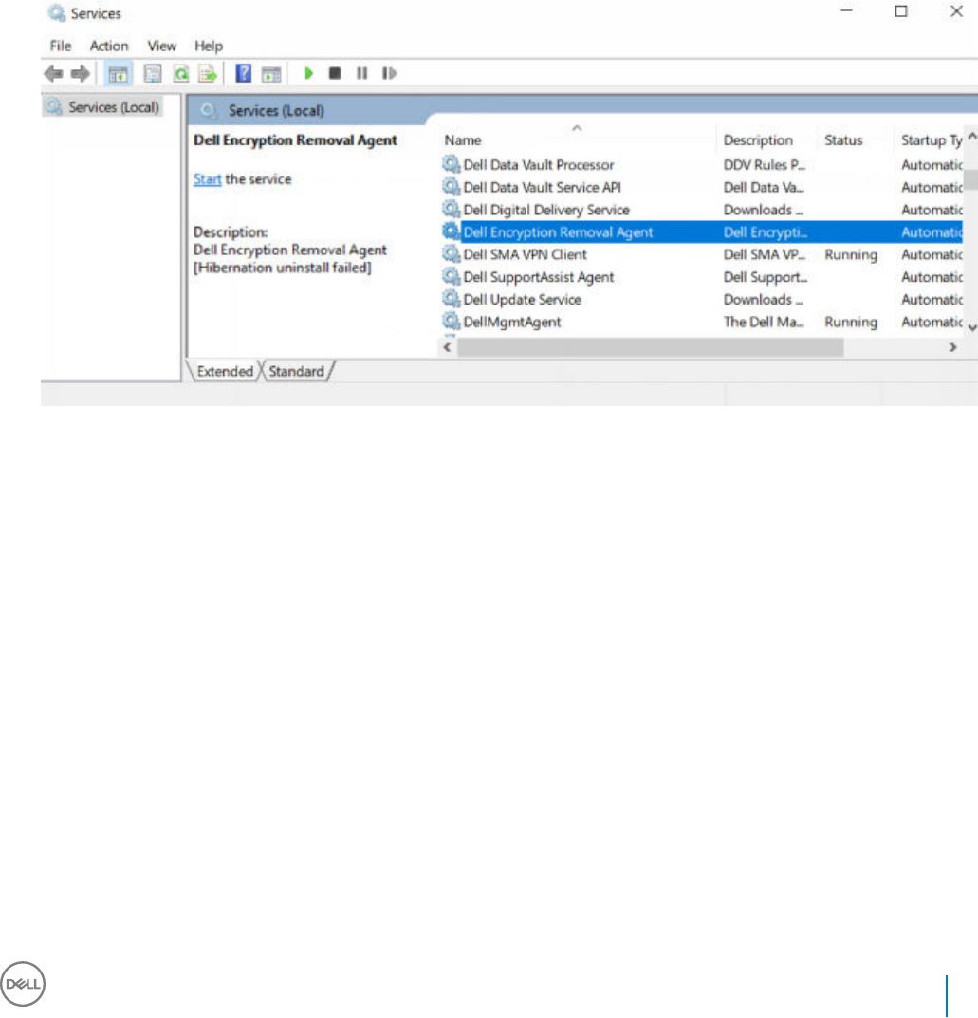Select Dell Update Service name

523,299
